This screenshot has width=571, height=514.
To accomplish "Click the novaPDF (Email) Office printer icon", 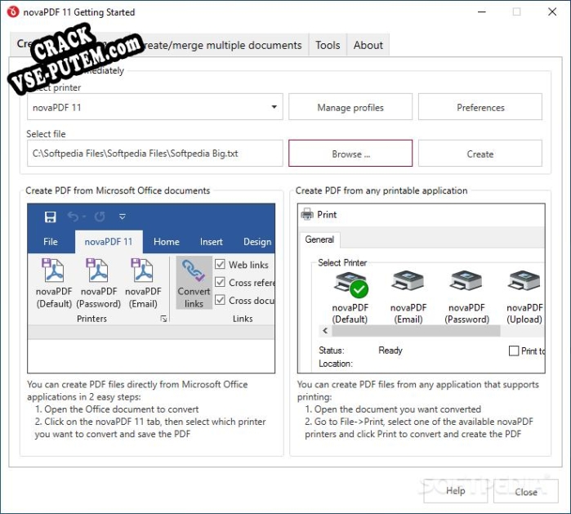I will coord(142,270).
